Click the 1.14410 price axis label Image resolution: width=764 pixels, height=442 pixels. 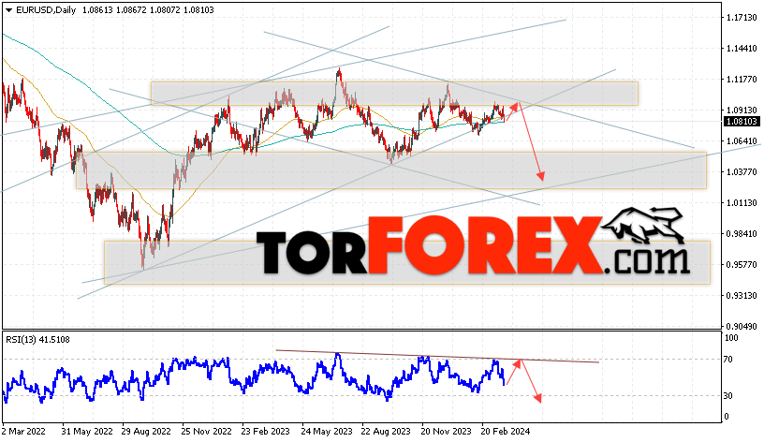[742, 49]
